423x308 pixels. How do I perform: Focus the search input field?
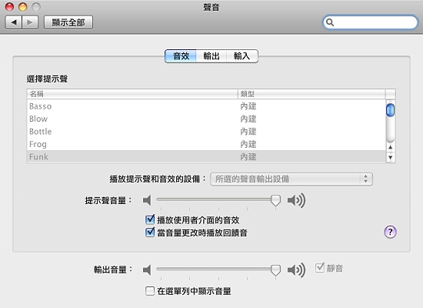(x=370, y=22)
